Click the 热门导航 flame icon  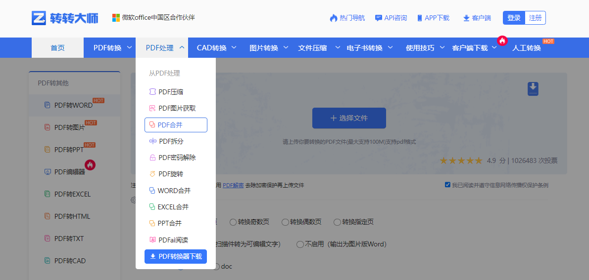(333, 18)
